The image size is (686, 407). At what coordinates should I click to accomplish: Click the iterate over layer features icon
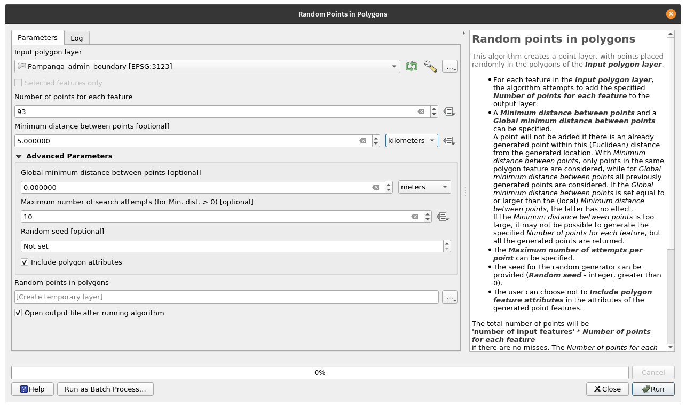pyautogui.click(x=411, y=67)
